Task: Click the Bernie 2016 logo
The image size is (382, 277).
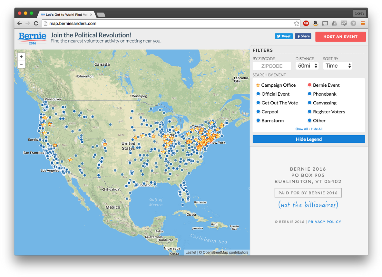Action: pyautogui.click(x=33, y=38)
